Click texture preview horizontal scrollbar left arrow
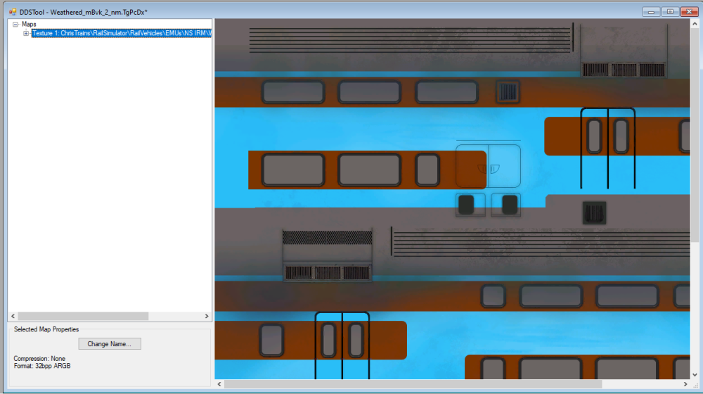Viewport: 703px width, 394px height. (219, 384)
